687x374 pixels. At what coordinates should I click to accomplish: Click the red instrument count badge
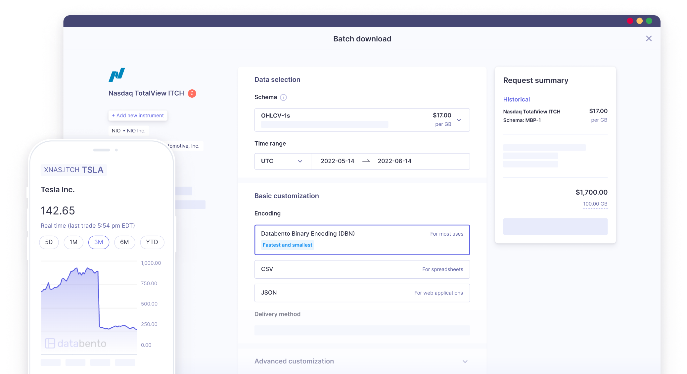pos(192,93)
